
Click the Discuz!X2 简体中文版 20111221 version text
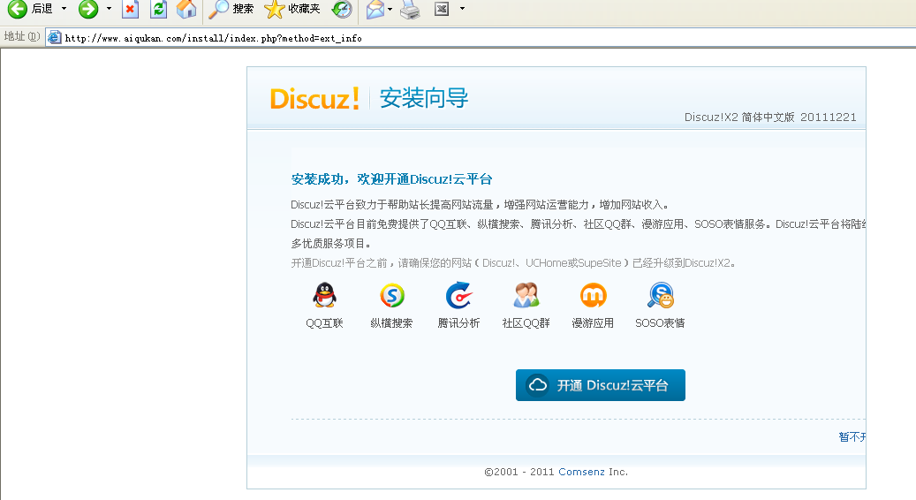[x=770, y=117]
